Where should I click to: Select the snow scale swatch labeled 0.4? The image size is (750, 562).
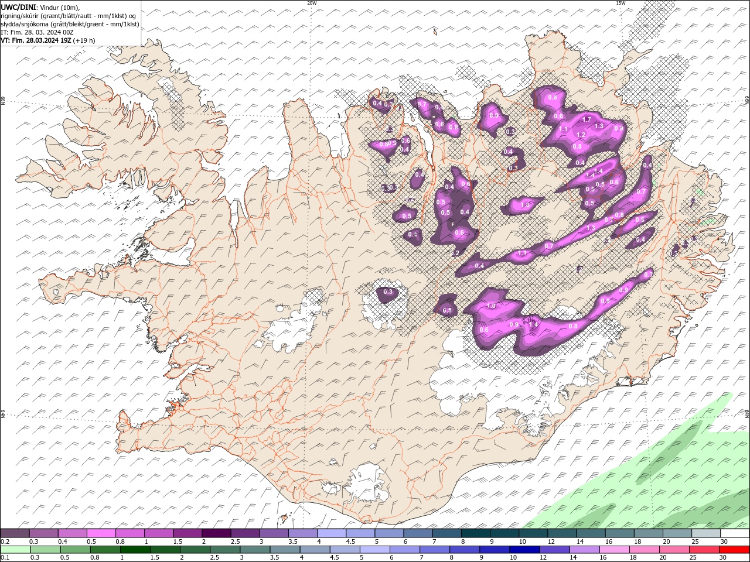[73, 533]
